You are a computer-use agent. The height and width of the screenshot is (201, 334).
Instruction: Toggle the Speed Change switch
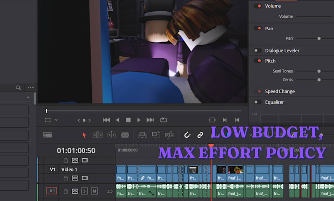(x=258, y=92)
